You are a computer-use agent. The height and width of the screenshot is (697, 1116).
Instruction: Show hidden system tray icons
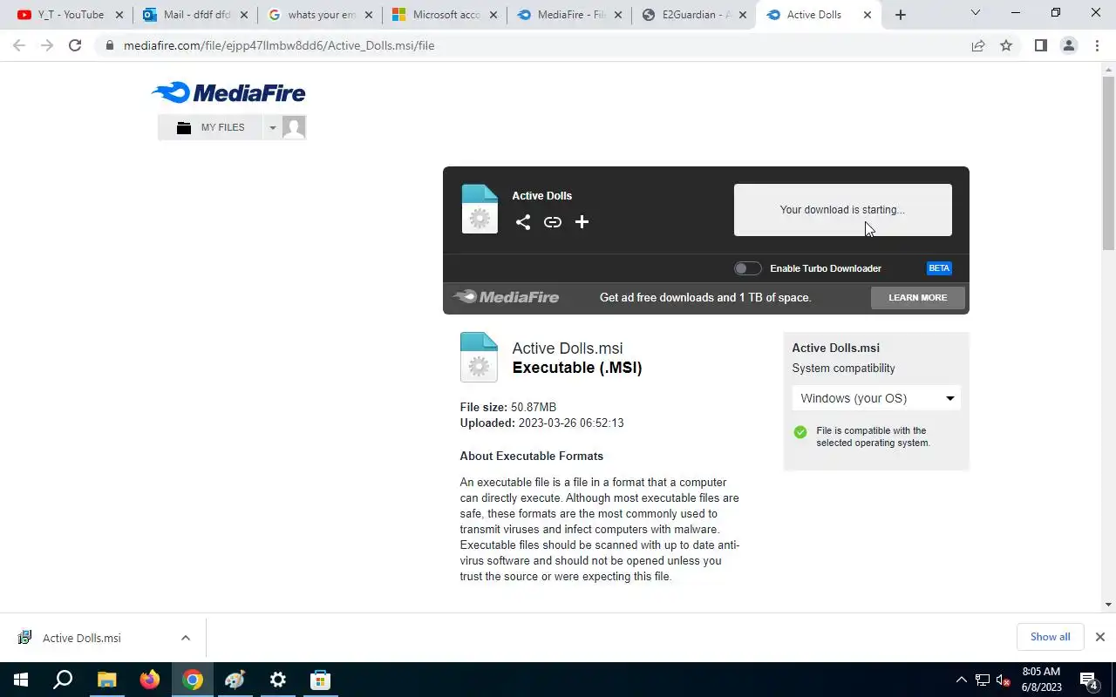(x=962, y=680)
